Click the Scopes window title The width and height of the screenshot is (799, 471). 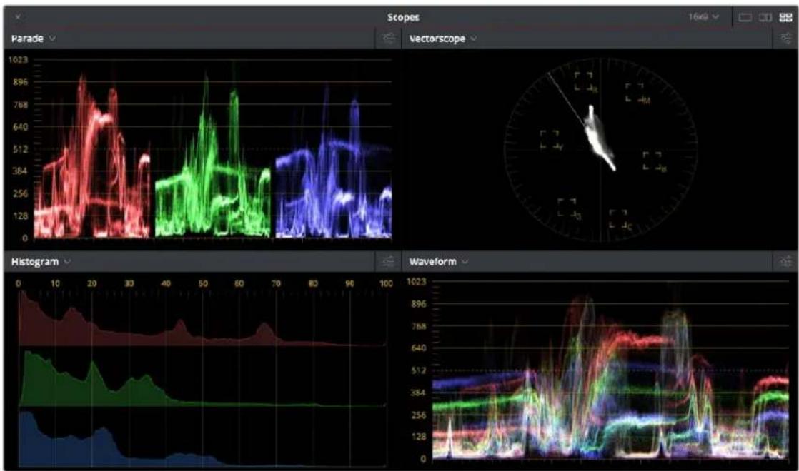tap(403, 17)
